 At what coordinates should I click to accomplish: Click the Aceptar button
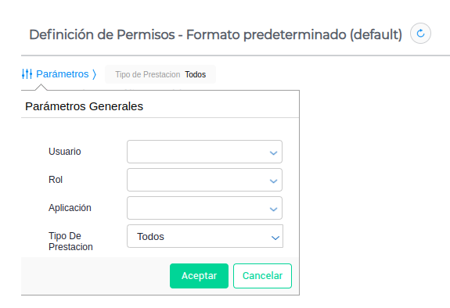coord(199,276)
